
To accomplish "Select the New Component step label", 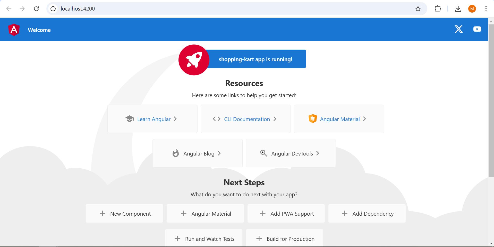I will point(130,214).
